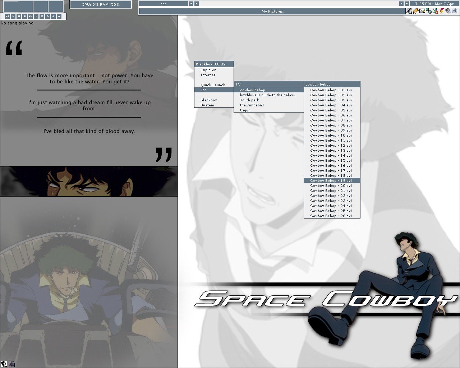Play 'Cowboy Bebop - 26.avi'
460x368 pixels.
[332, 216]
